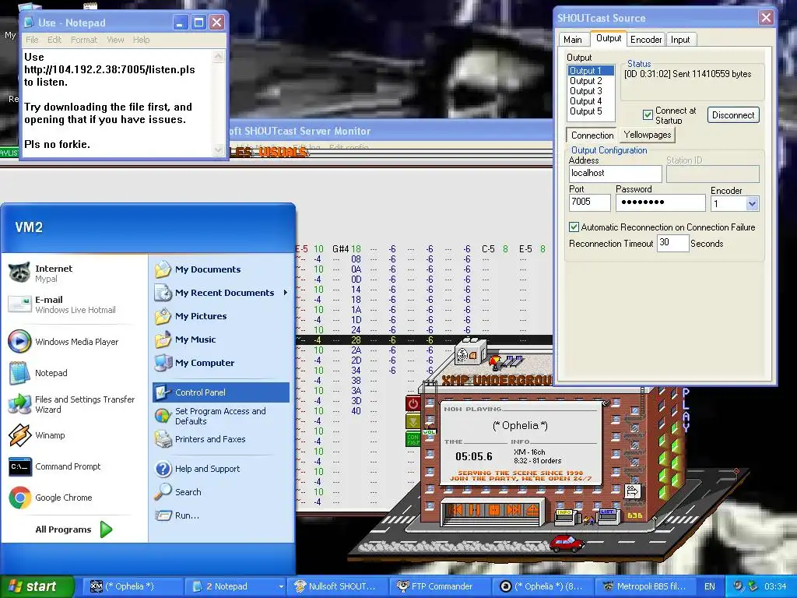
Task: Click the VOL flag volume control
Action: [x=430, y=431]
